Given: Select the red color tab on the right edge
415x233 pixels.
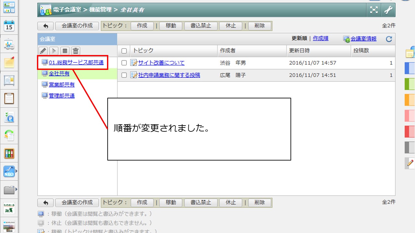Looking at the screenshot, I should pos(410,132).
